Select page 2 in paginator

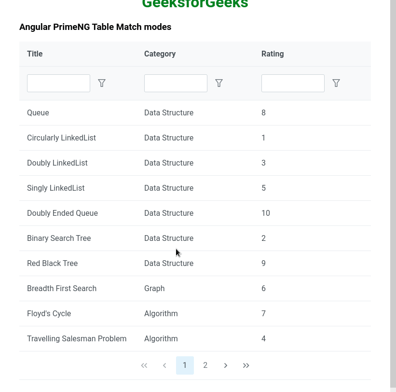pos(205,365)
